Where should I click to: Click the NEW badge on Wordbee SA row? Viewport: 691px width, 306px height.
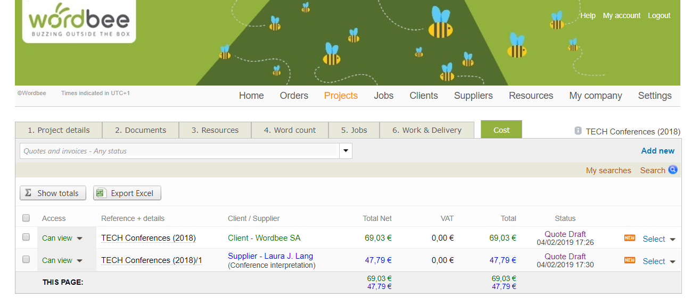[x=630, y=238]
